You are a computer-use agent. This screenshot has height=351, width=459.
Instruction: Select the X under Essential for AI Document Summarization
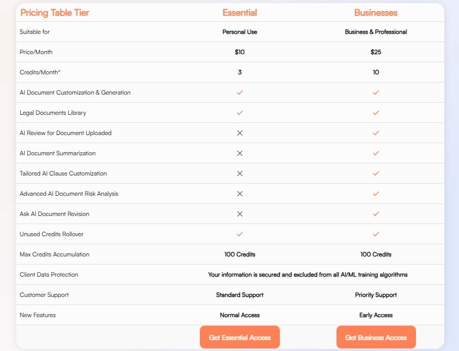pyautogui.click(x=239, y=153)
